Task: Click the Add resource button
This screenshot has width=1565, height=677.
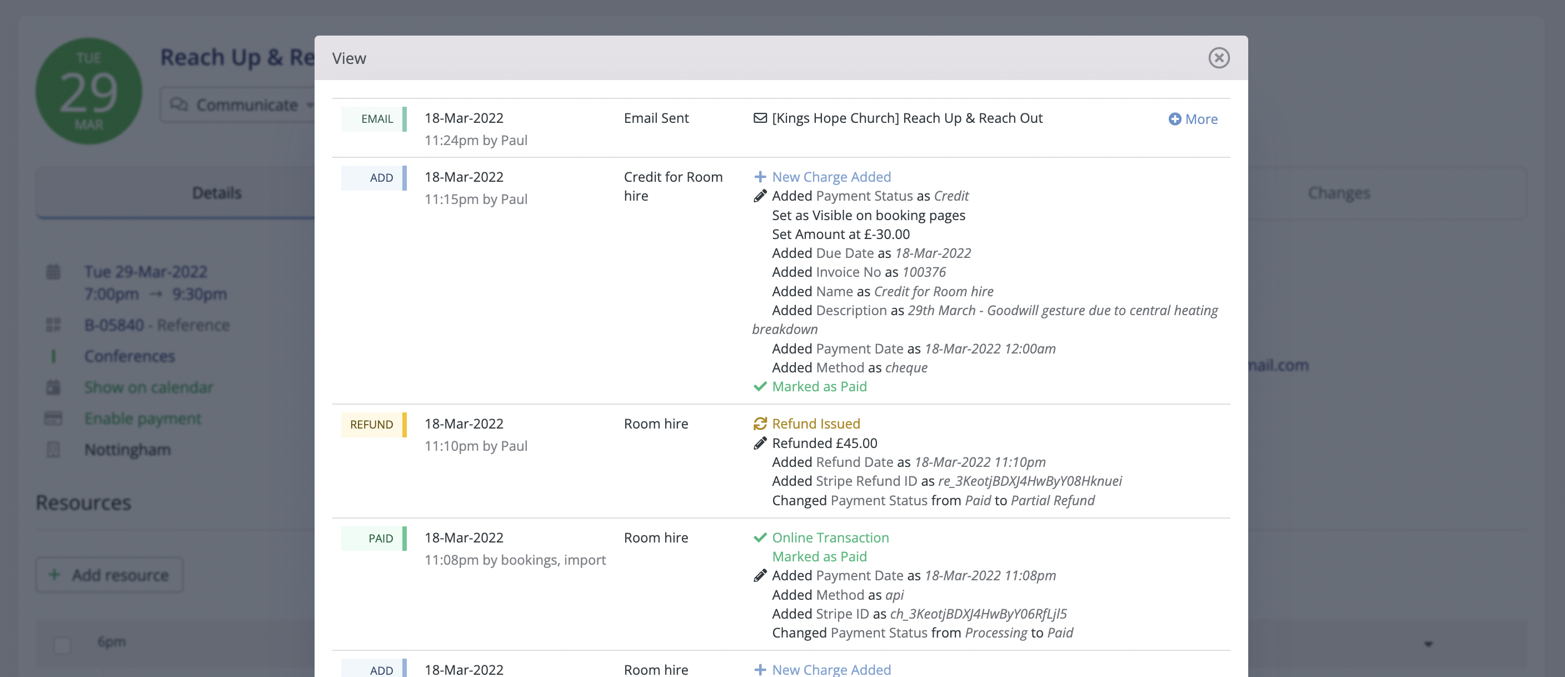Action: (109, 574)
